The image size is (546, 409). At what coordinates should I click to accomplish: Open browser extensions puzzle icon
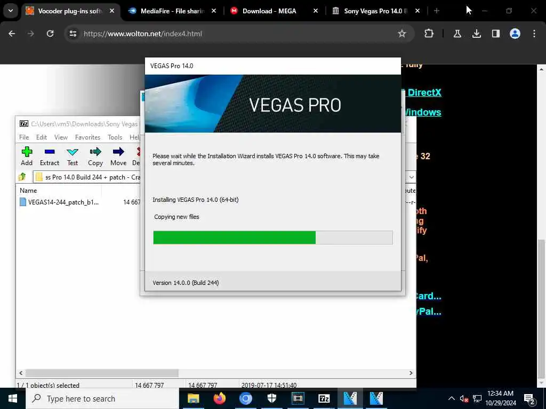pos(429,34)
